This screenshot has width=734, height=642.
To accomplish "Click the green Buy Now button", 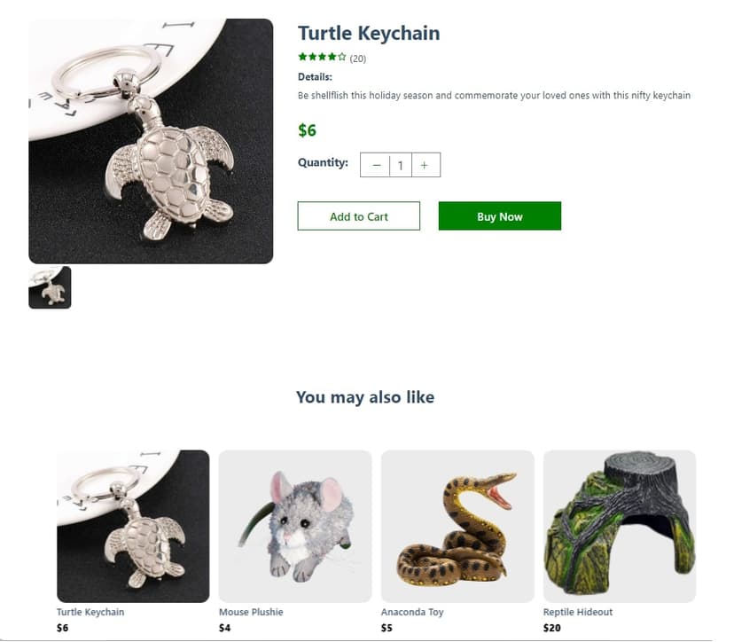I will coord(499,216).
